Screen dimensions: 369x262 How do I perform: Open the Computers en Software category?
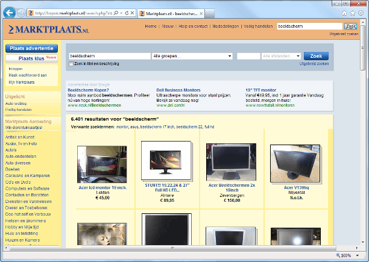click(27, 189)
